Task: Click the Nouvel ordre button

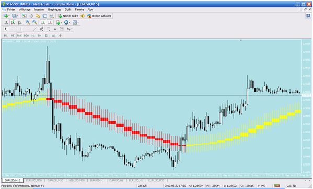Action: 68,16
